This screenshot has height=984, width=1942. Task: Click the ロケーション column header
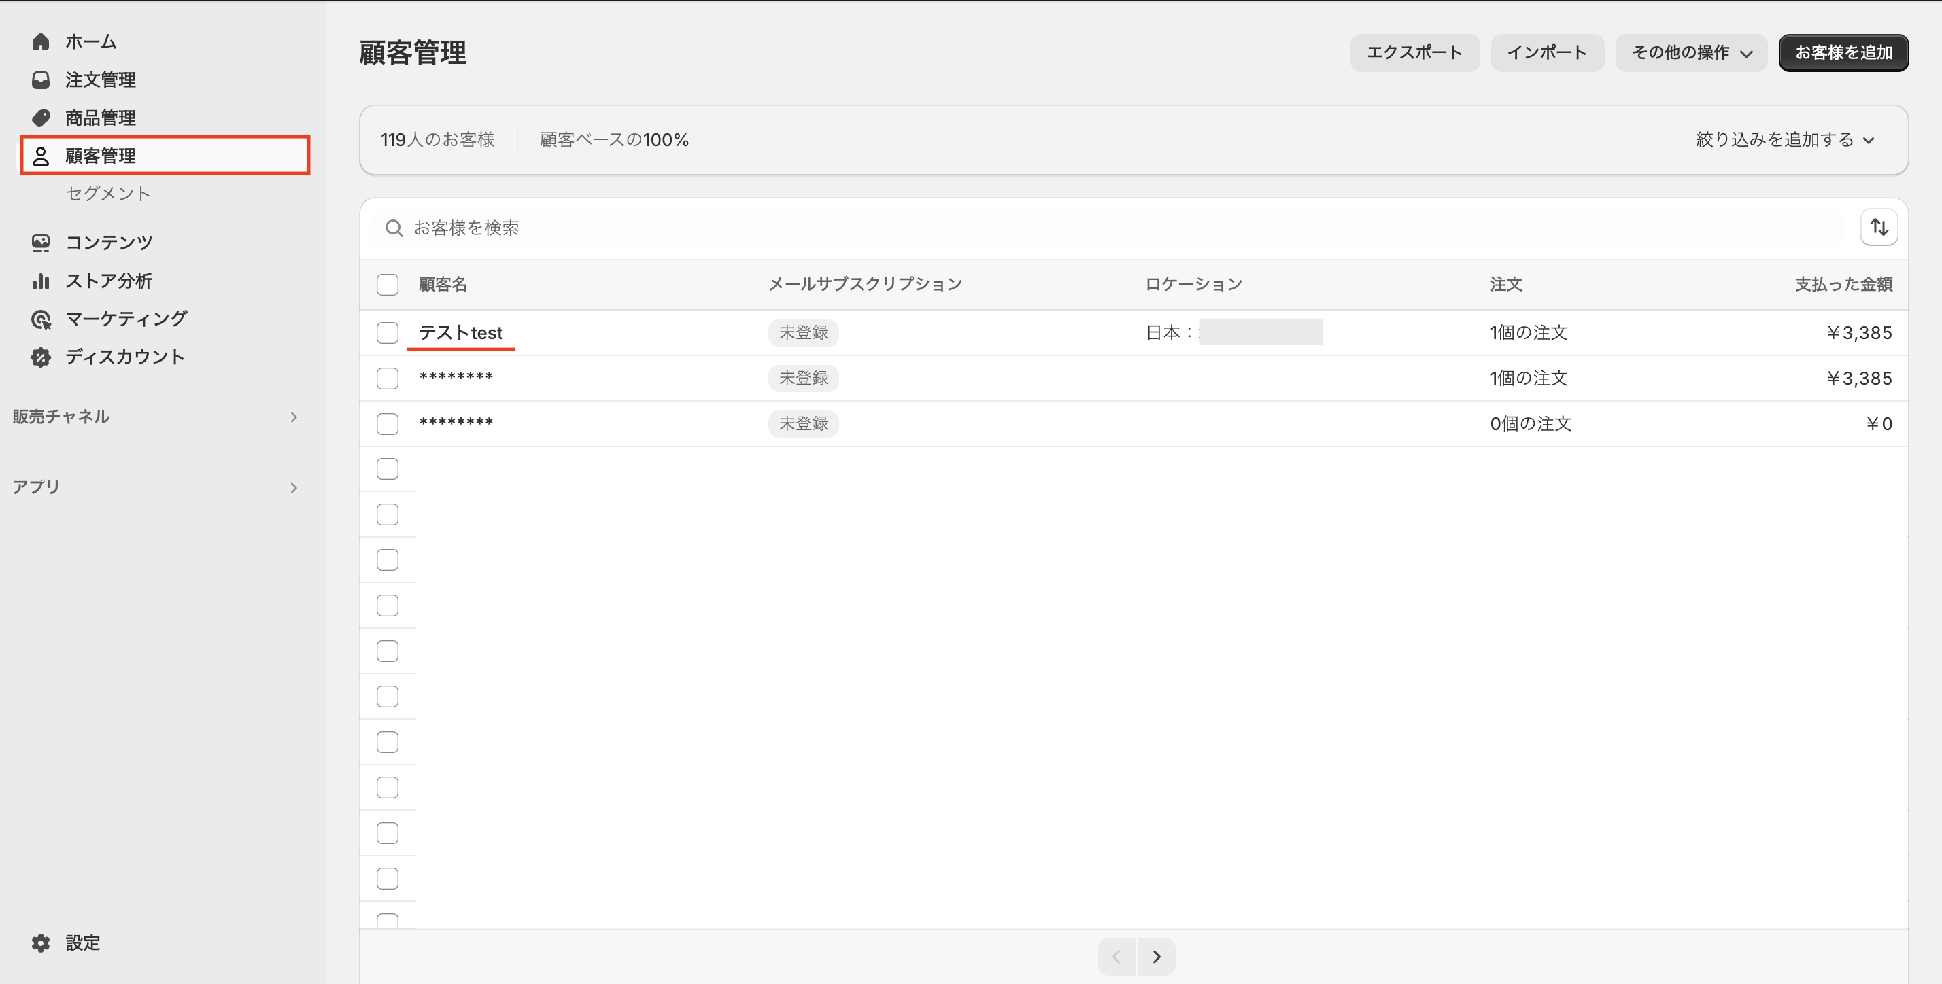[x=1193, y=284]
